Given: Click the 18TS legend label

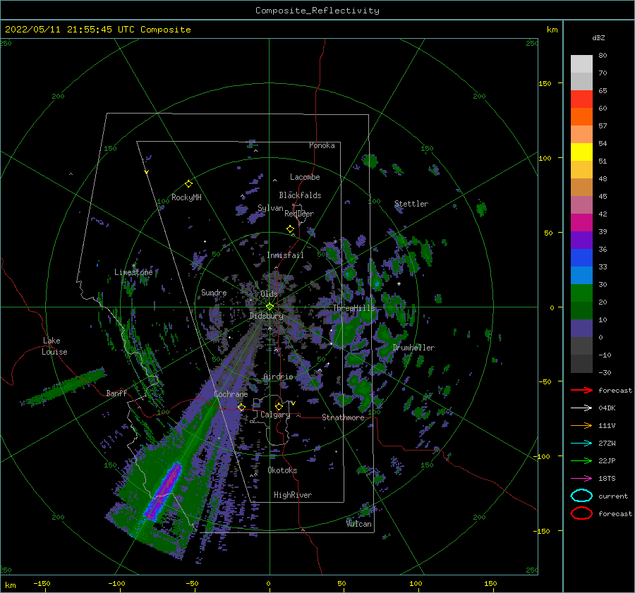Looking at the screenshot, I should tap(607, 479).
